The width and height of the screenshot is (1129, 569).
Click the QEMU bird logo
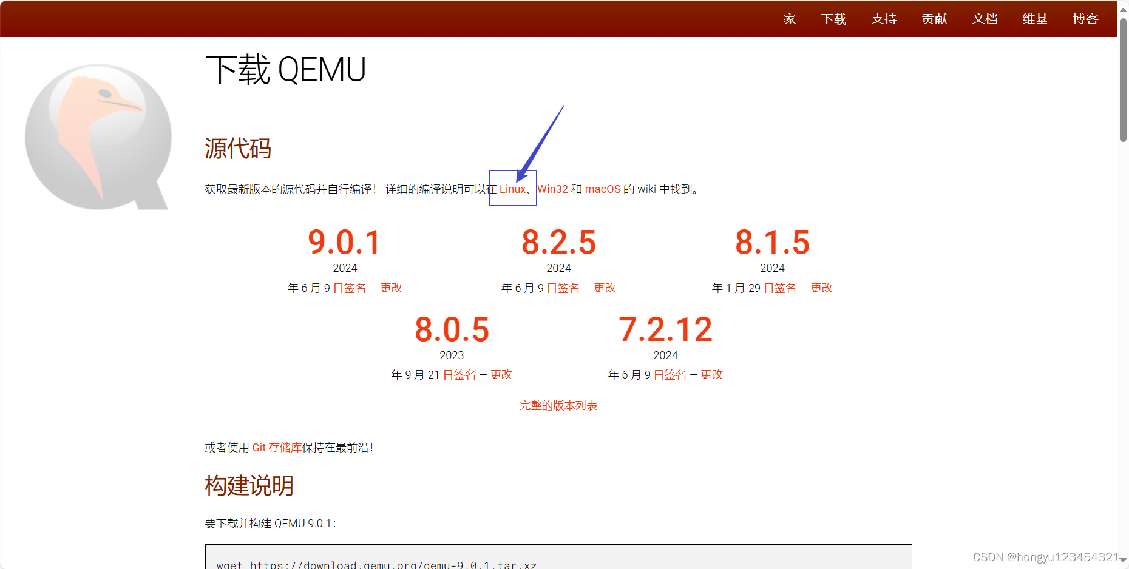(98, 137)
